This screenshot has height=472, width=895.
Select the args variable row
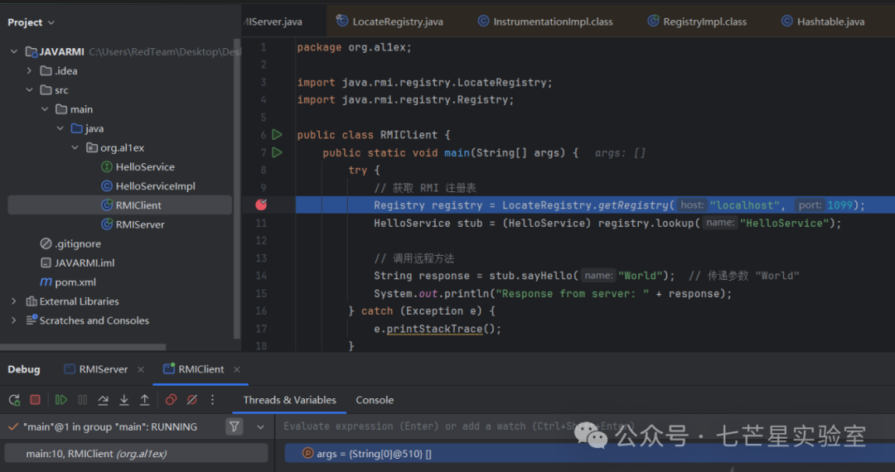coord(589,454)
